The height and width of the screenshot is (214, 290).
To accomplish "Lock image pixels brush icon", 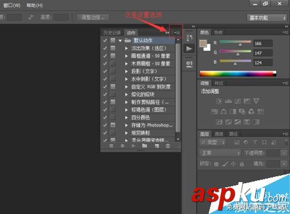I will tap(225, 164).
